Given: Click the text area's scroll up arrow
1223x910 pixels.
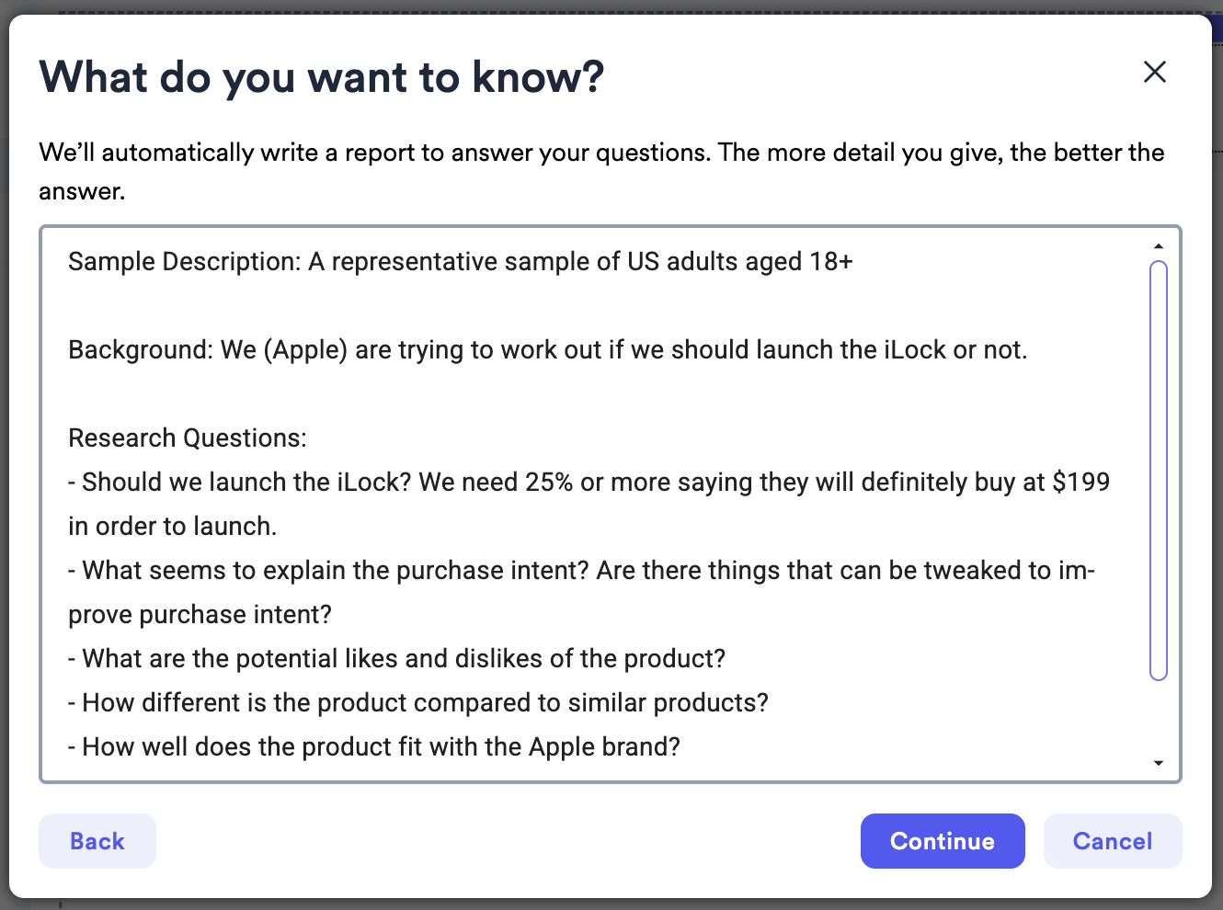Looking at the screenshot, I should (1159, 246).
